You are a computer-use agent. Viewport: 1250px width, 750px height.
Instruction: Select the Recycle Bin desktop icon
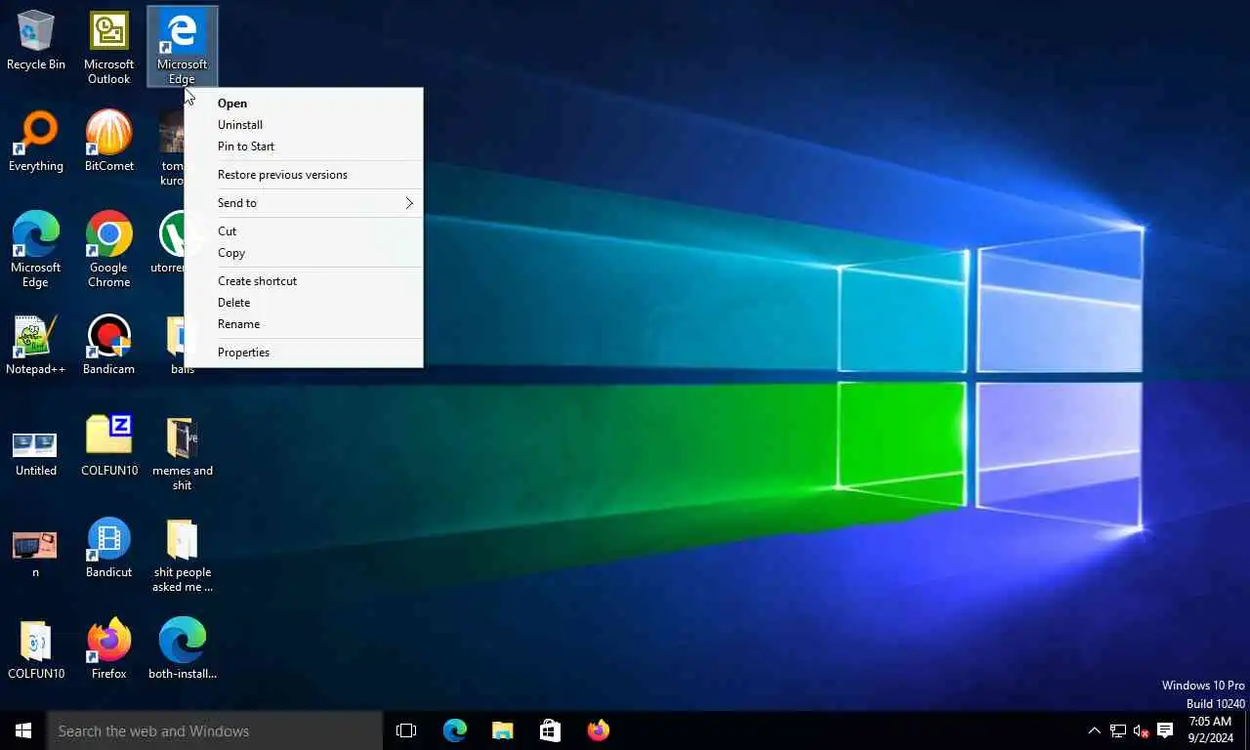click(x=36, y=41)
